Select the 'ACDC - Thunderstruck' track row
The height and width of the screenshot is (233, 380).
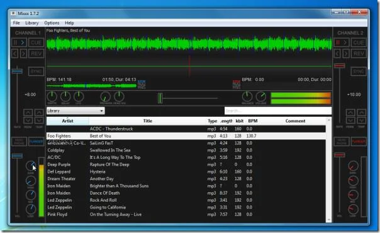(x=186, y=129)
